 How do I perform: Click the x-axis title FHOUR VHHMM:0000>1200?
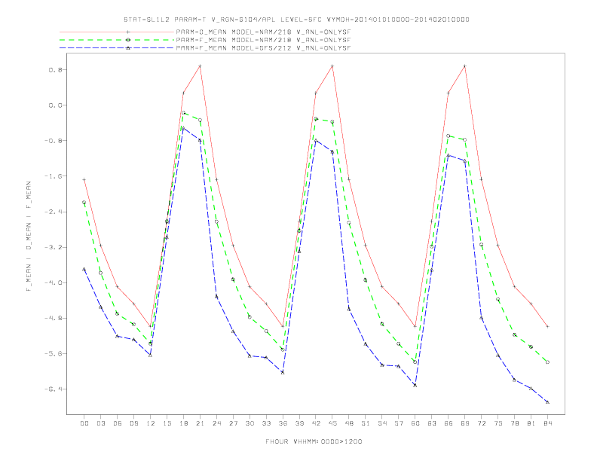pos(314,441)
